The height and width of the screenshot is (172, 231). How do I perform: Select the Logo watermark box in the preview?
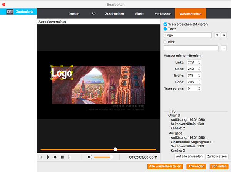[62, 73]
